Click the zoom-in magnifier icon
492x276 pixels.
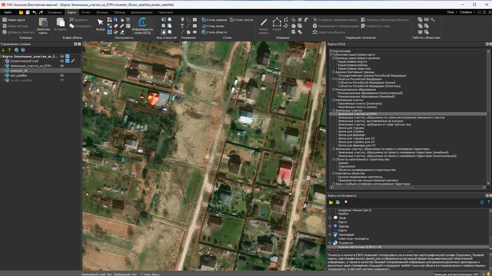[163, 26]
